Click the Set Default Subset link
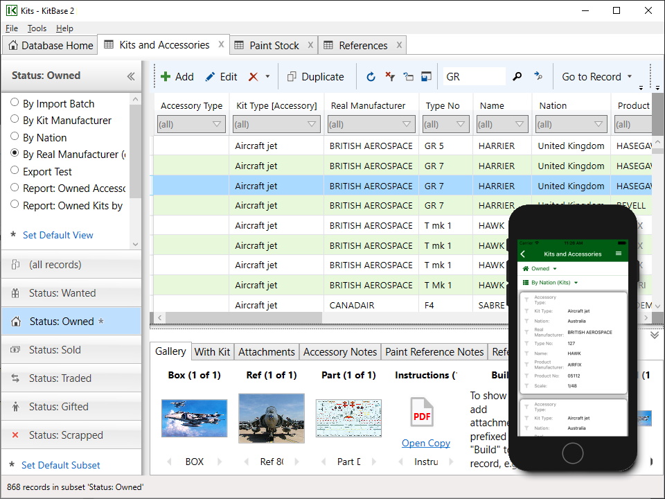 pos(61,465)
